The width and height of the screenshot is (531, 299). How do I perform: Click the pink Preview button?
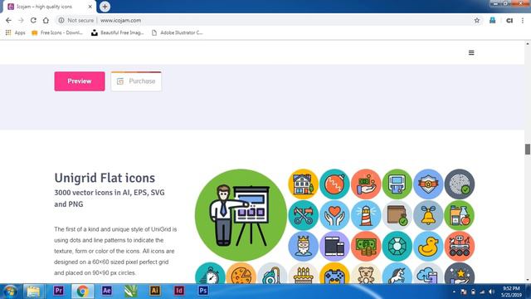point(80,81)
